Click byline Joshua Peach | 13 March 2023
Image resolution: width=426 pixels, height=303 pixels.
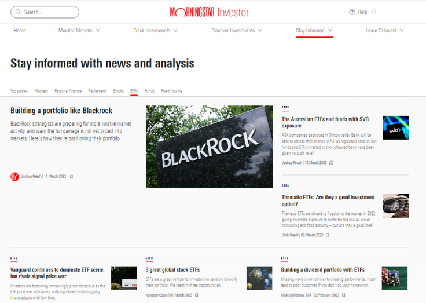point(304,163)
